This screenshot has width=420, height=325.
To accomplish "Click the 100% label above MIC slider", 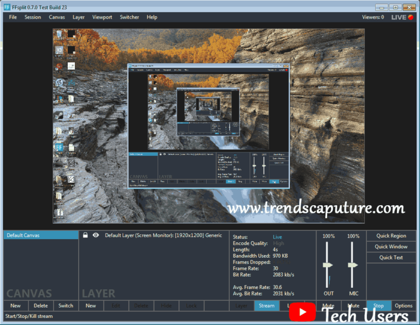I will 353,236.
